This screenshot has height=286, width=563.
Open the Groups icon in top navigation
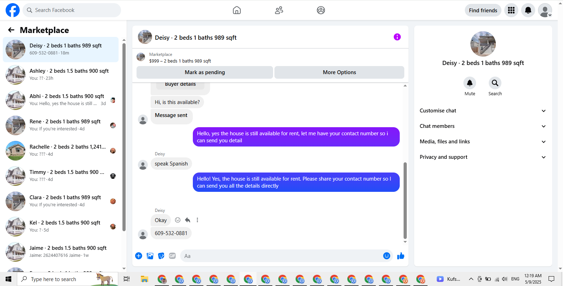click(321, 10)
